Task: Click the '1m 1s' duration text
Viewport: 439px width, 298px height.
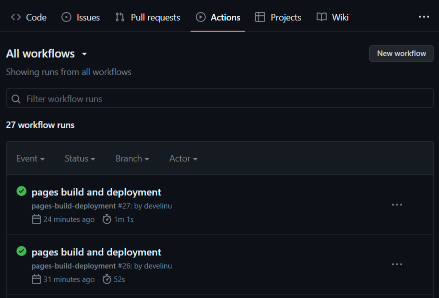Action: point(124,219)
